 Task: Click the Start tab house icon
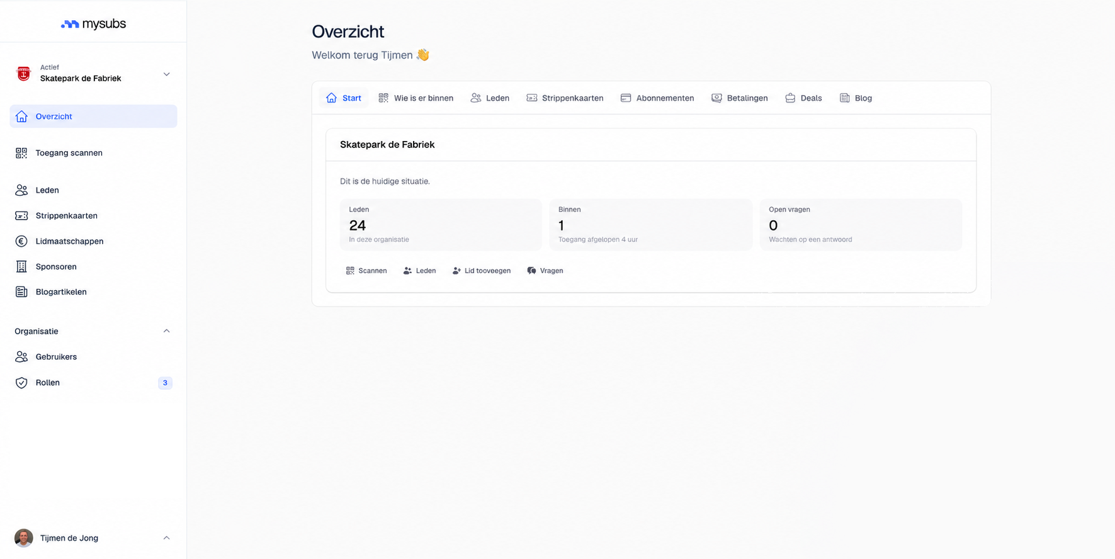[x=331, y=98]
